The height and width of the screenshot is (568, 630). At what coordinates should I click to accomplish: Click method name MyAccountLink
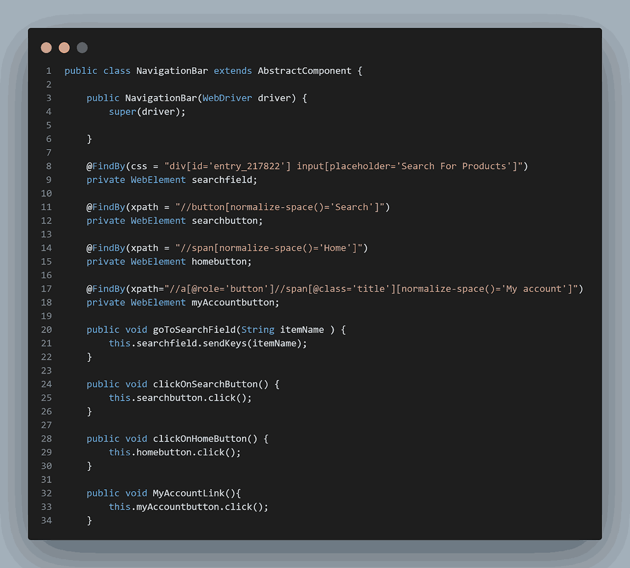point(189,493)
